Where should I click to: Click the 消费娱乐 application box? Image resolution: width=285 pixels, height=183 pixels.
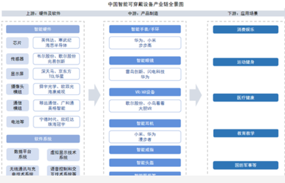[246, 30]
